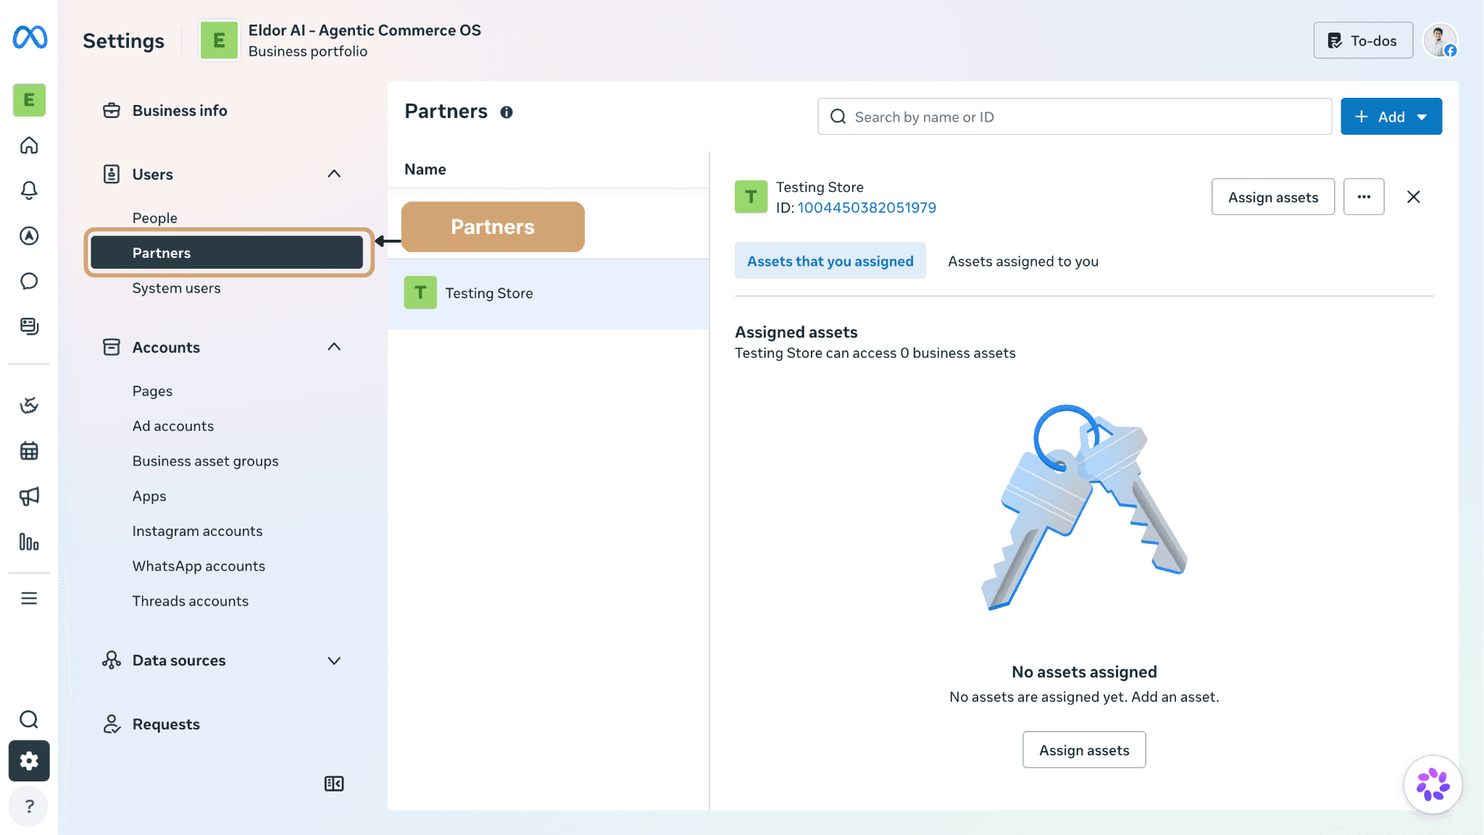
Task: Select the Testing Store row in the list
Action: tap(549, 293)
